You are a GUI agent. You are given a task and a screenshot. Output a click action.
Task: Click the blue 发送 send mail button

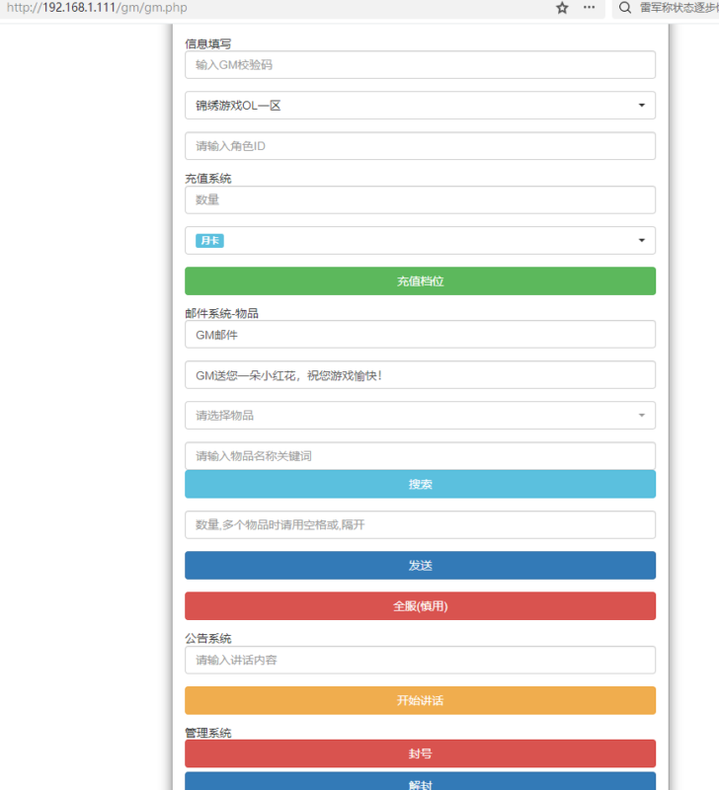coord(420,565)
